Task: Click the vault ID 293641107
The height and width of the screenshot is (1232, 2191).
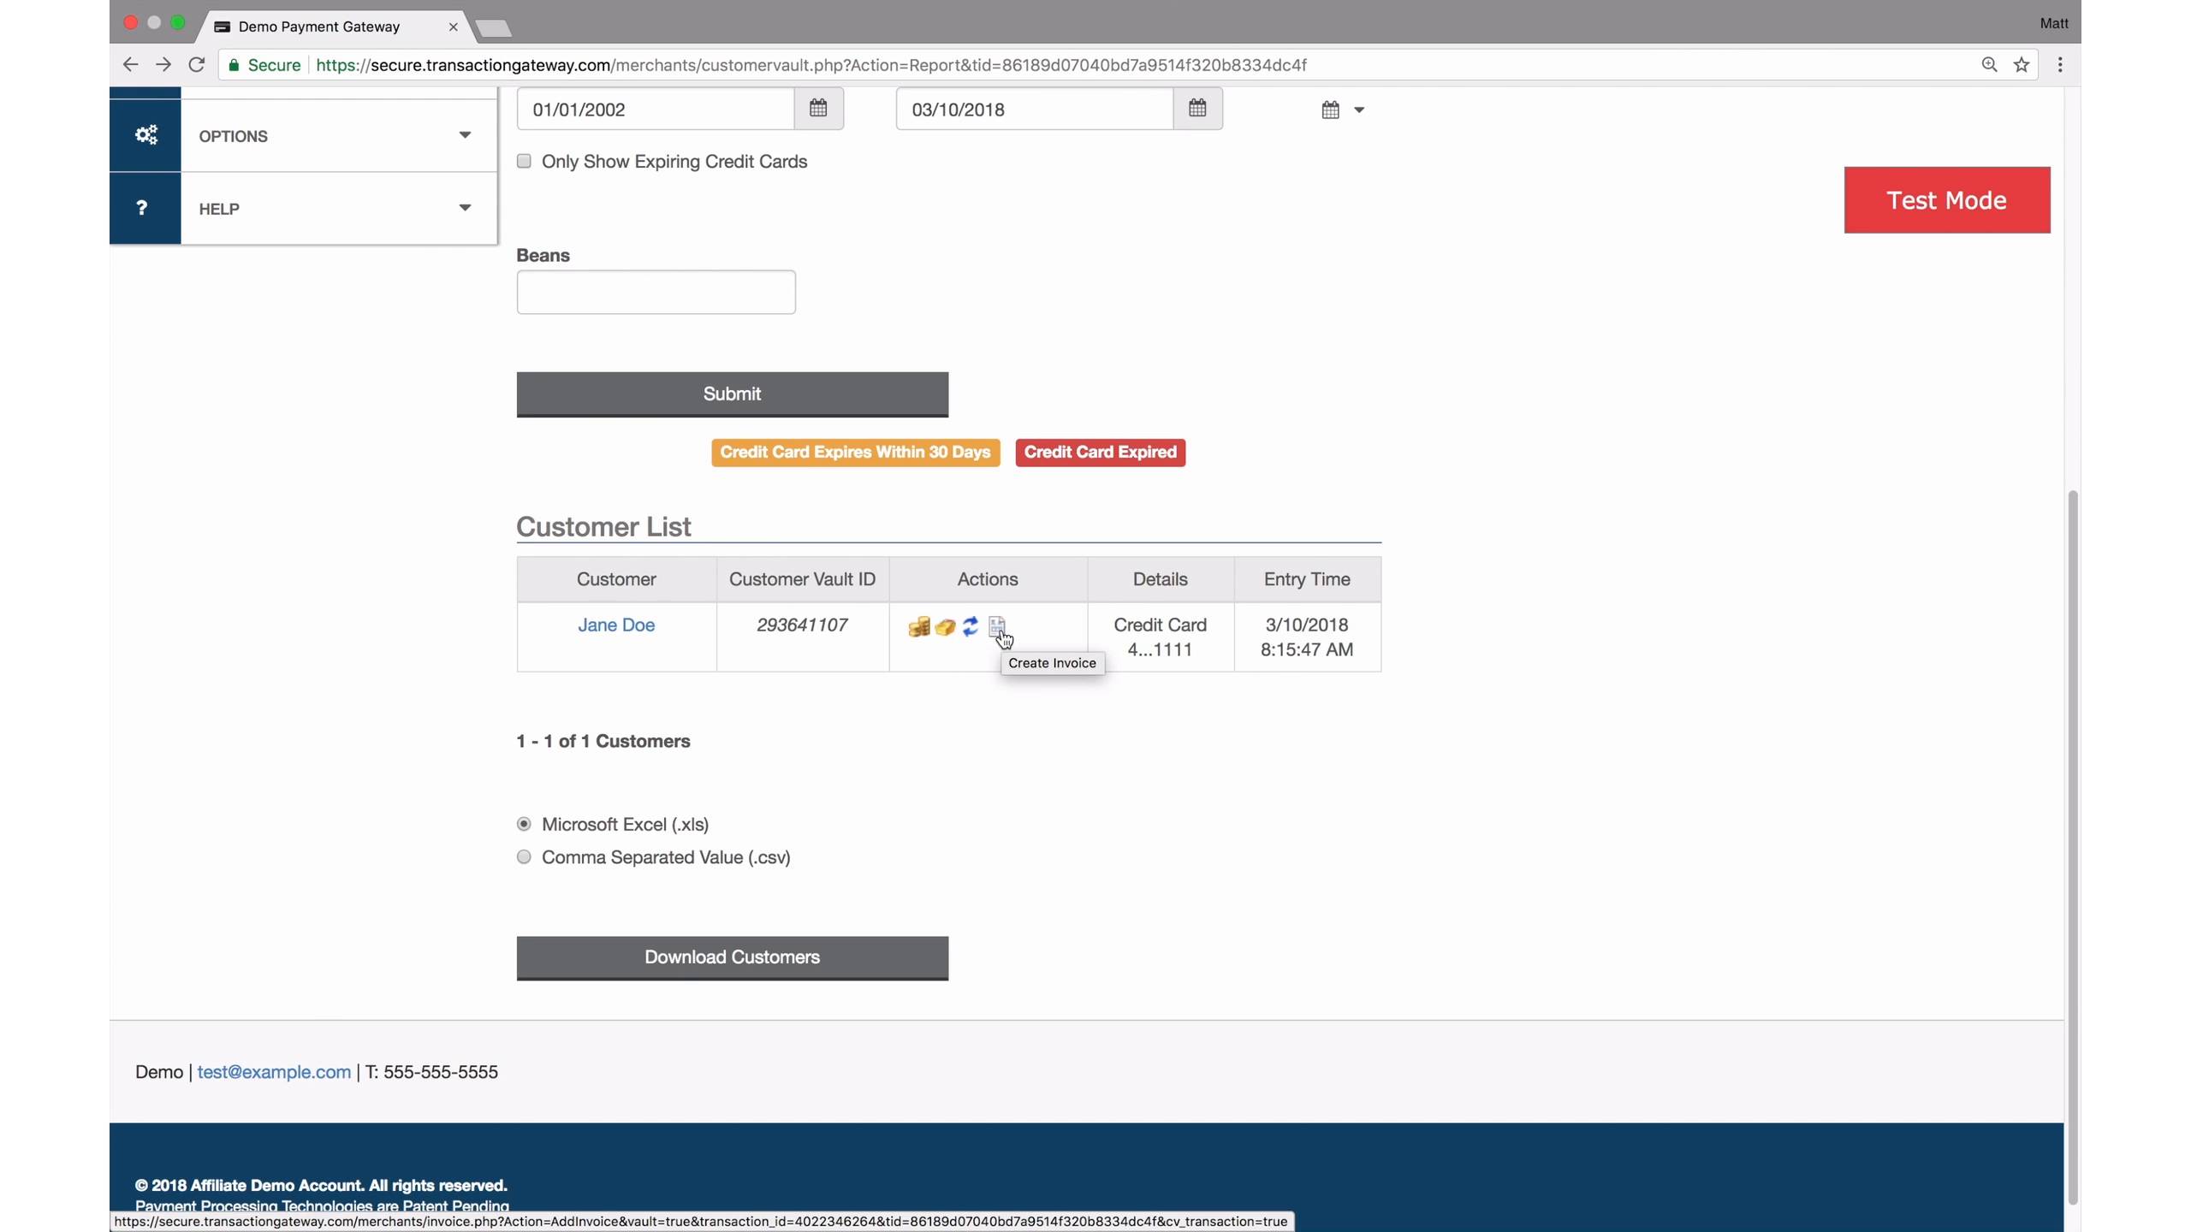Action: tap(803, 625)
